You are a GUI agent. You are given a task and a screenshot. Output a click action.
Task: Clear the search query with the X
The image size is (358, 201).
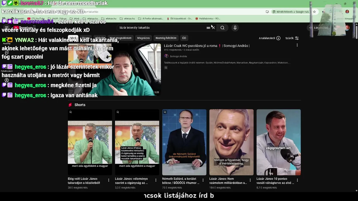coord(213,28)
